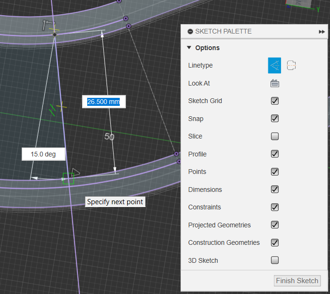330x294 pixels.
Task: Uncheck the Points checkbox
Action: [x=275, y=172]
